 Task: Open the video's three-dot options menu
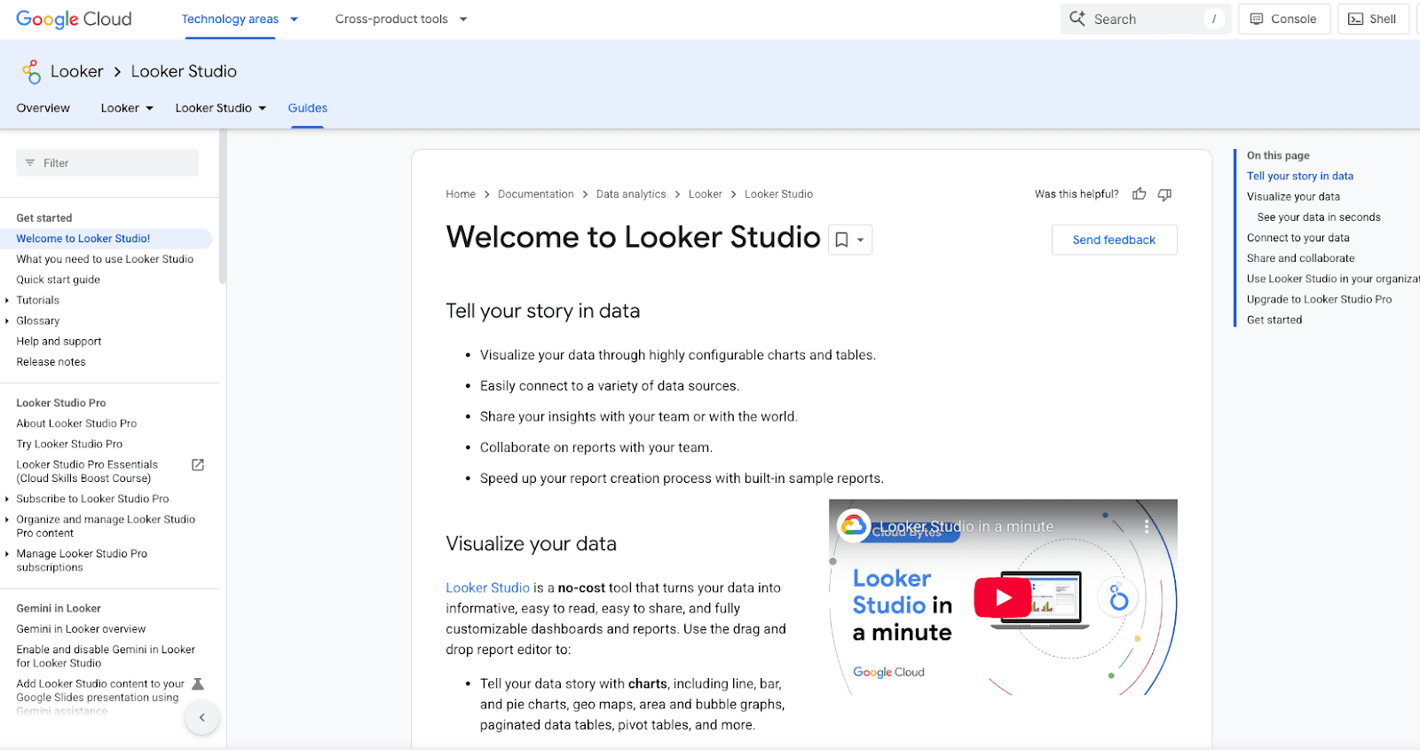[1146, 526]
